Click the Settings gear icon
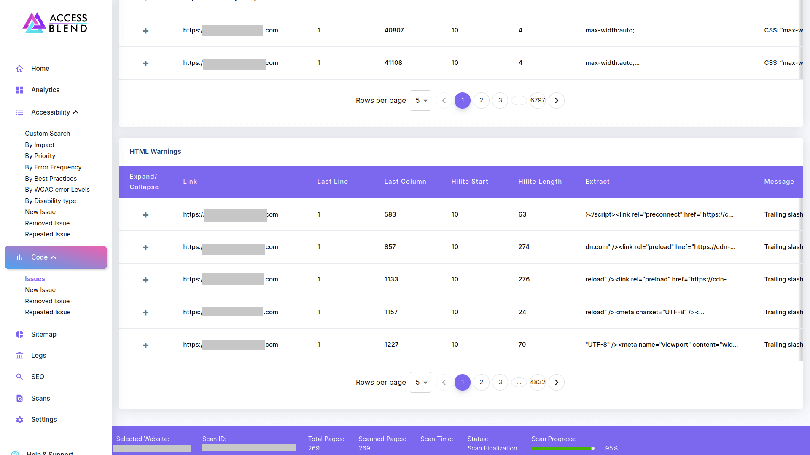 tap(19, 420)
